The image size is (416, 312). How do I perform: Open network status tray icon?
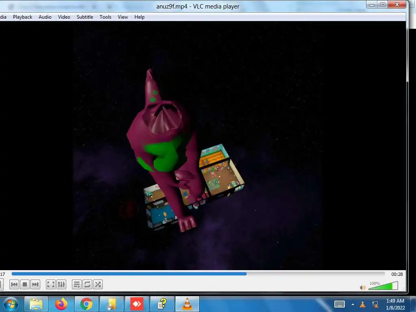click(x=375, y=304)
